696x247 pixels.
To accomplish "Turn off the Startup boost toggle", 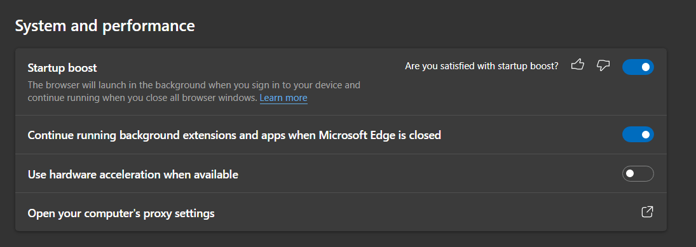I will pos(638,67).
